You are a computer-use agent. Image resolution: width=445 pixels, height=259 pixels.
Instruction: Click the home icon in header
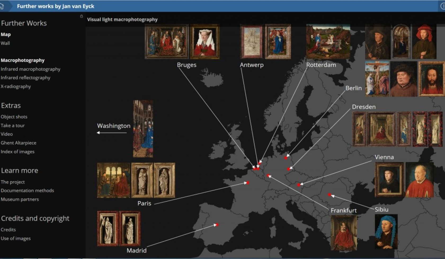pos(2,6)
